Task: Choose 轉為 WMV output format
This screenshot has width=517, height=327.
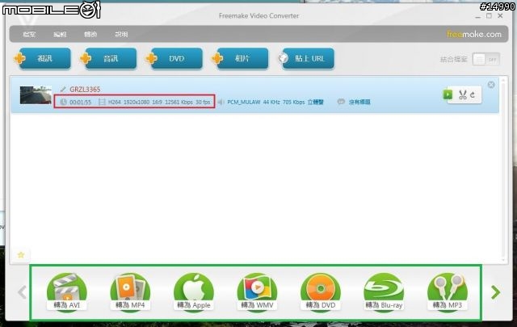Action: 257,292
